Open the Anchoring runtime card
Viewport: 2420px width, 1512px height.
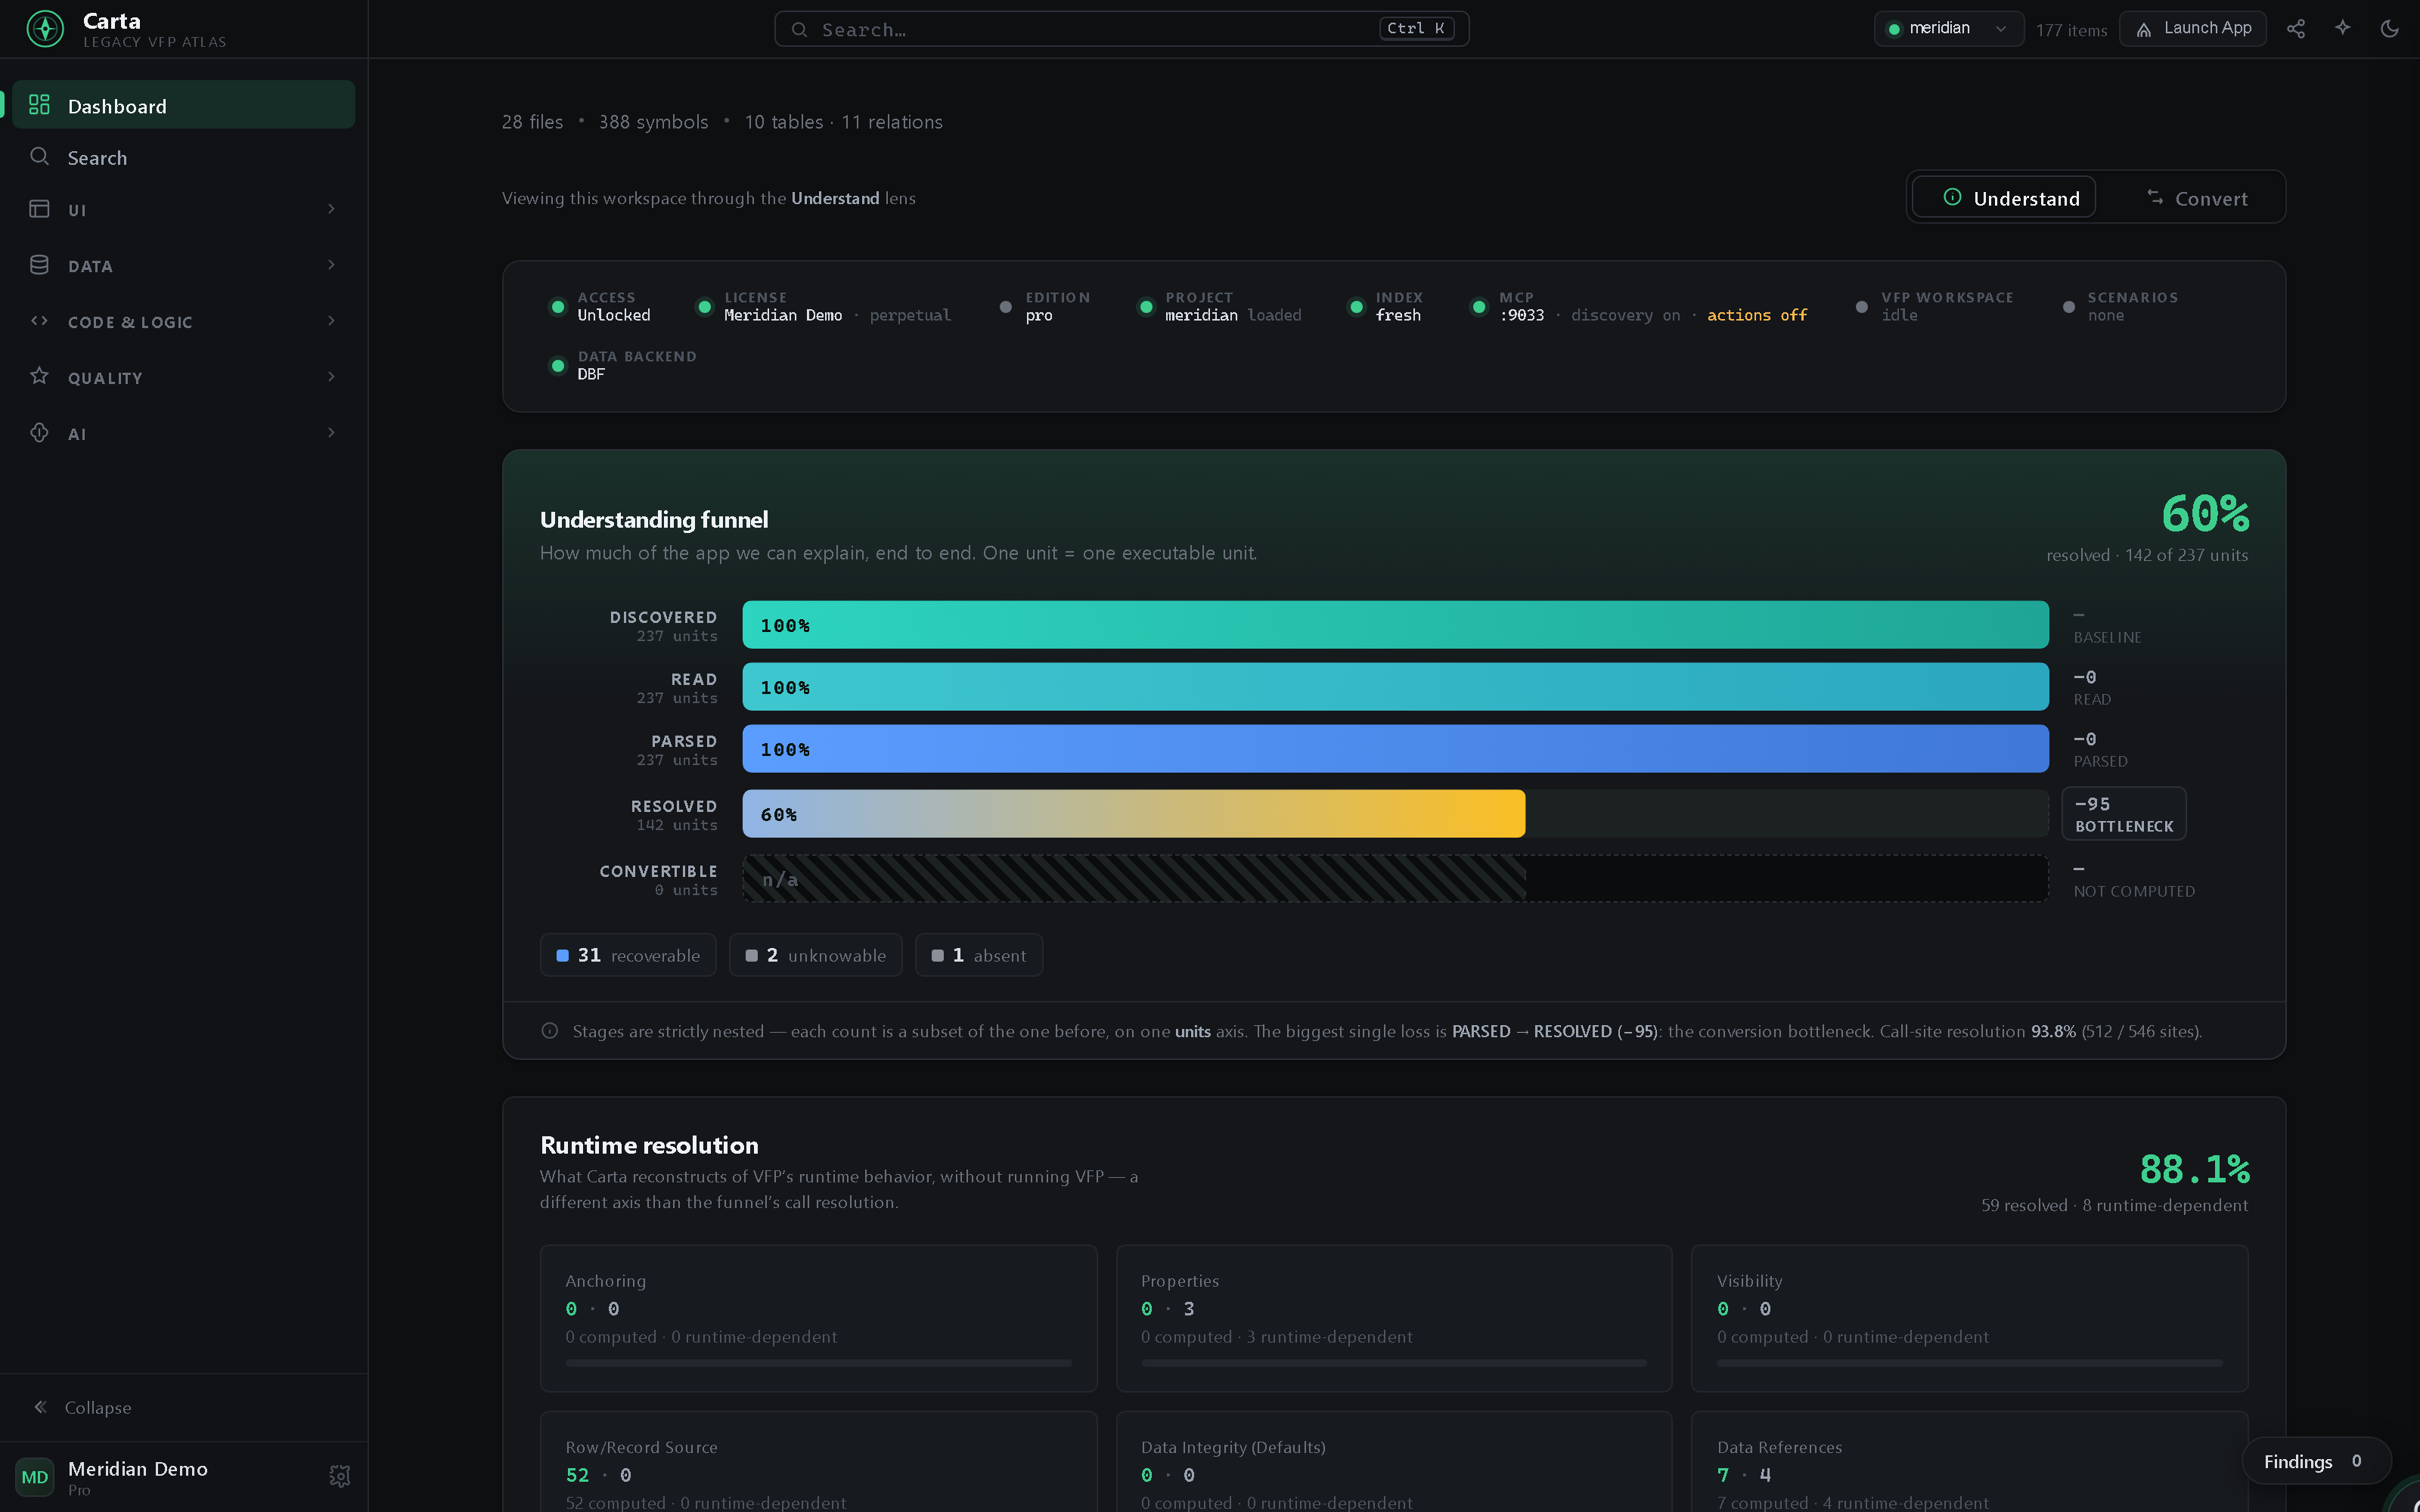click(x=818, y=1318)
